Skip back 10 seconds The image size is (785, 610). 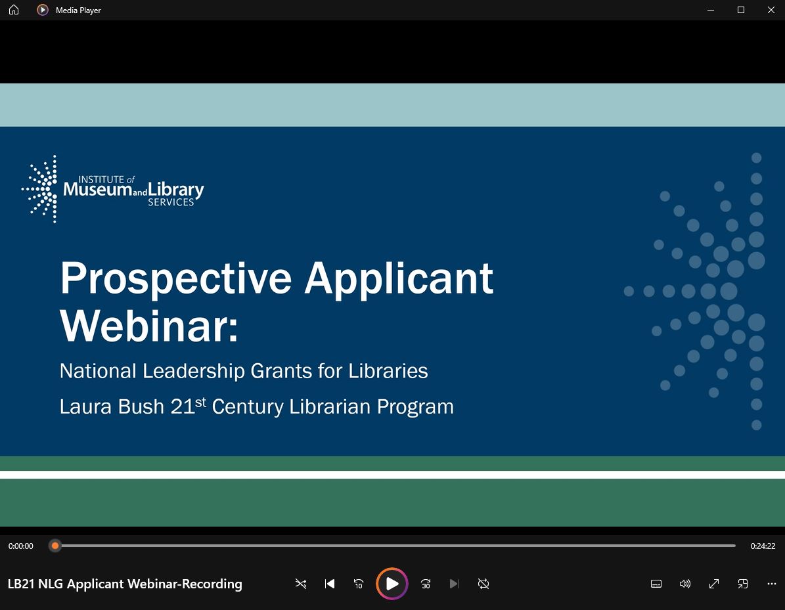pyautogui.click(x=359, y=584)
